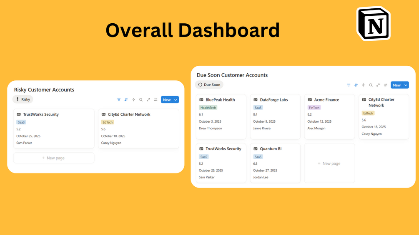The height and width of the screenshot is (235, 419).
Task: Click Casey Nguyen on Due Soon CityEd card
Action: (x=372, y=134)
